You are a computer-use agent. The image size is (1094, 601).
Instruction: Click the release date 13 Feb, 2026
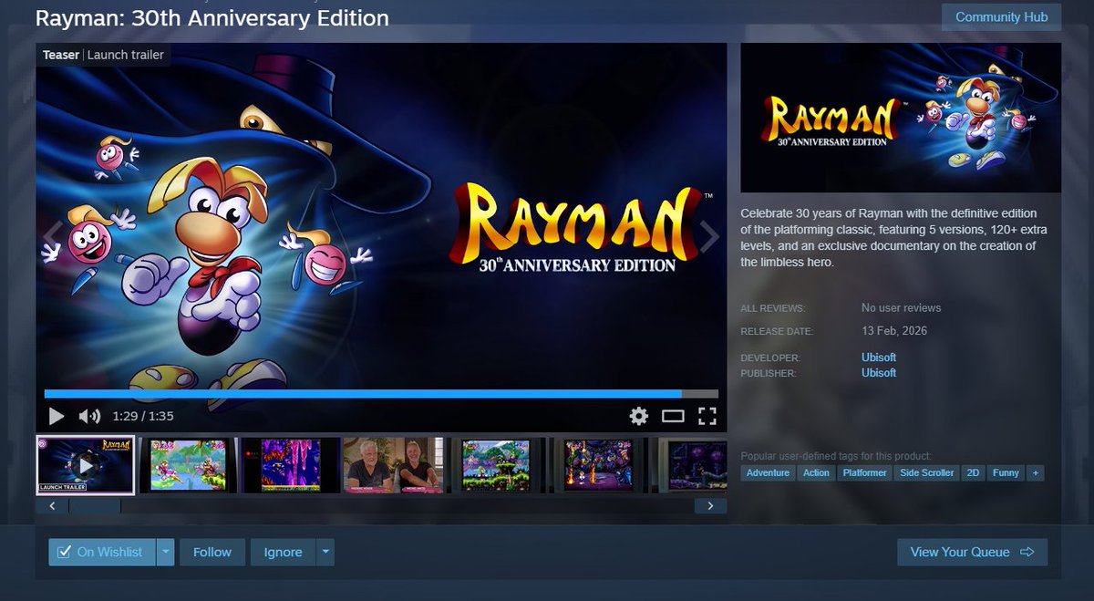point(894,330)
